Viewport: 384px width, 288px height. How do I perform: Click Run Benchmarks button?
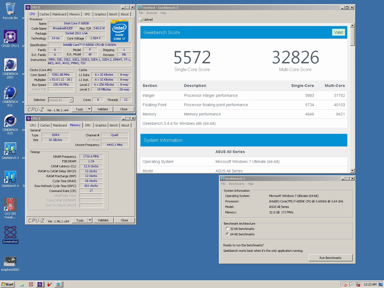click(331, 258)
